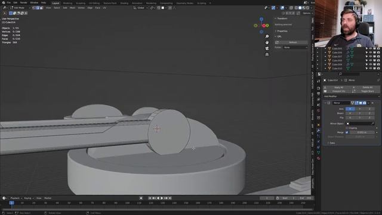Open the Mesh menu in viewport header

coord(72,8)
